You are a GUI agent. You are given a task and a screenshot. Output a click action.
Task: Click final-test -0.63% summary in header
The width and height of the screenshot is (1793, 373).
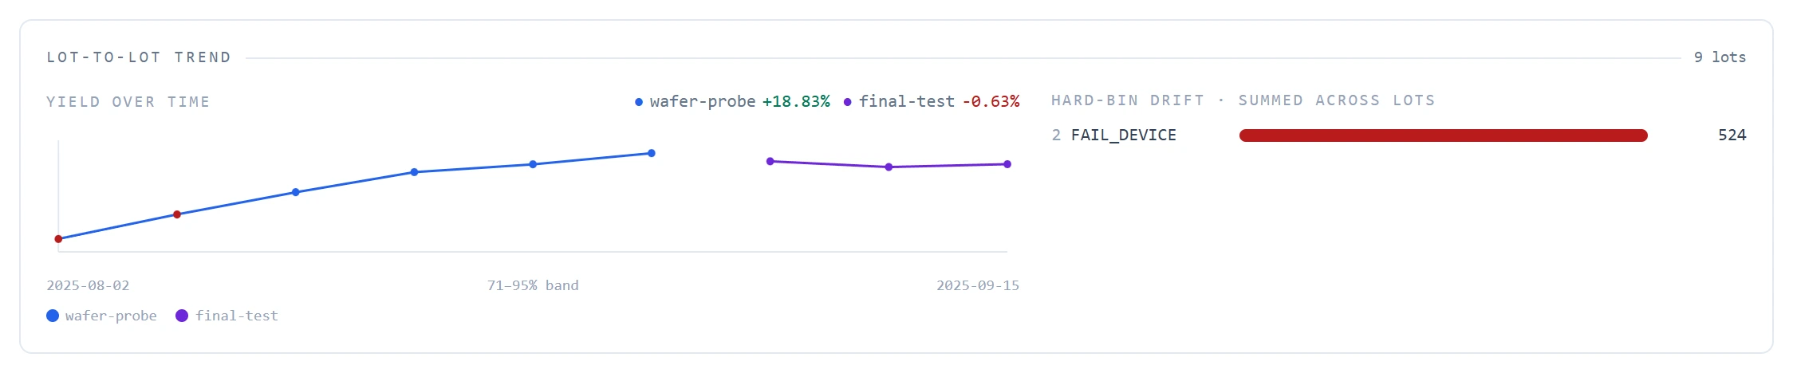coord(931,101)
